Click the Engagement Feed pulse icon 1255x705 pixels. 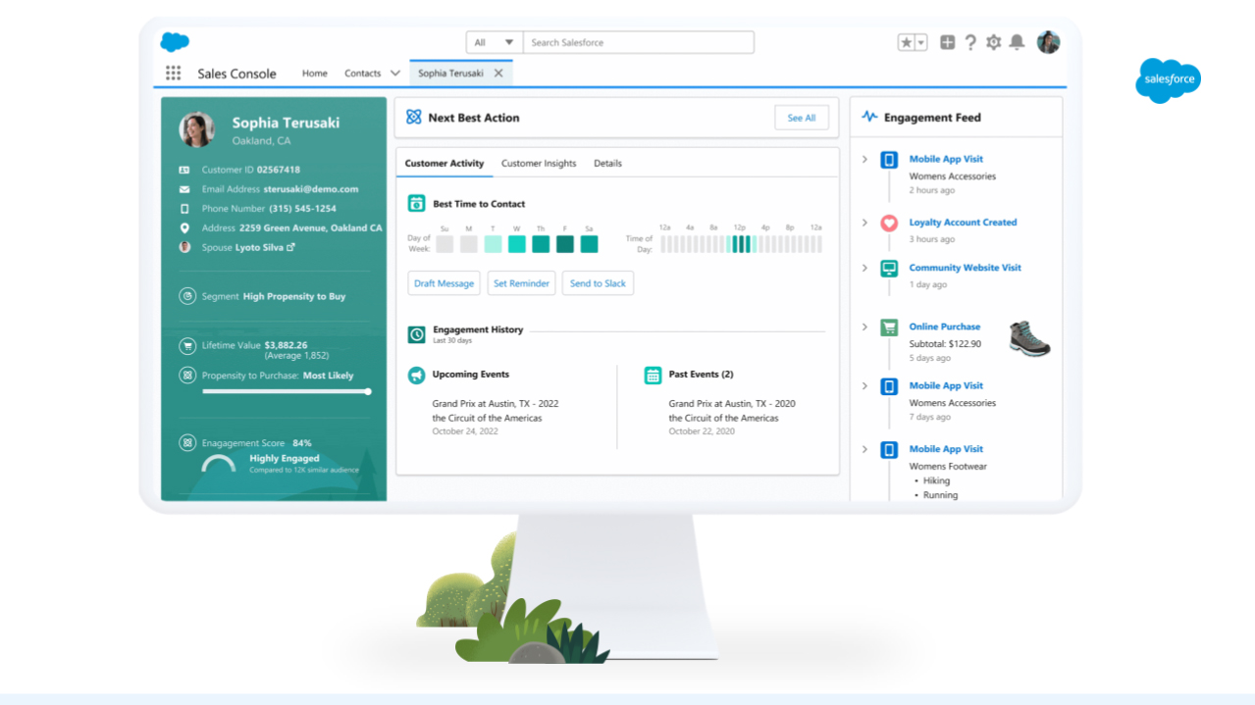[x=869, y=118]
